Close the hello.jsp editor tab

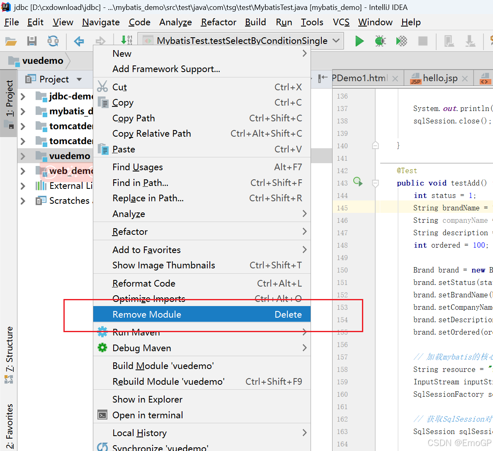click(x=465, y=79)
